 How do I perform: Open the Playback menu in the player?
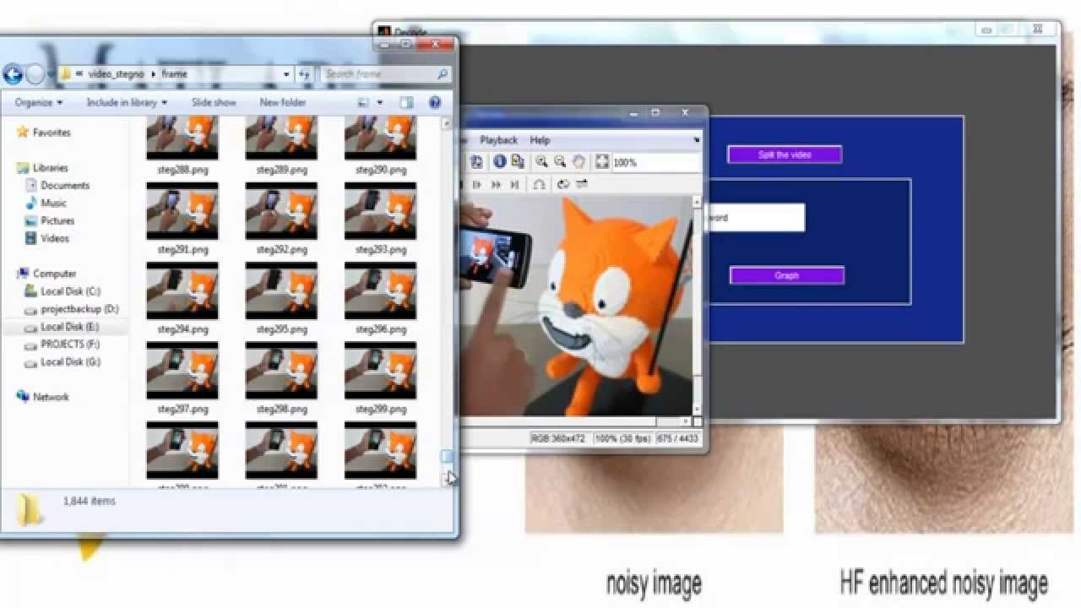coord(498,140)
